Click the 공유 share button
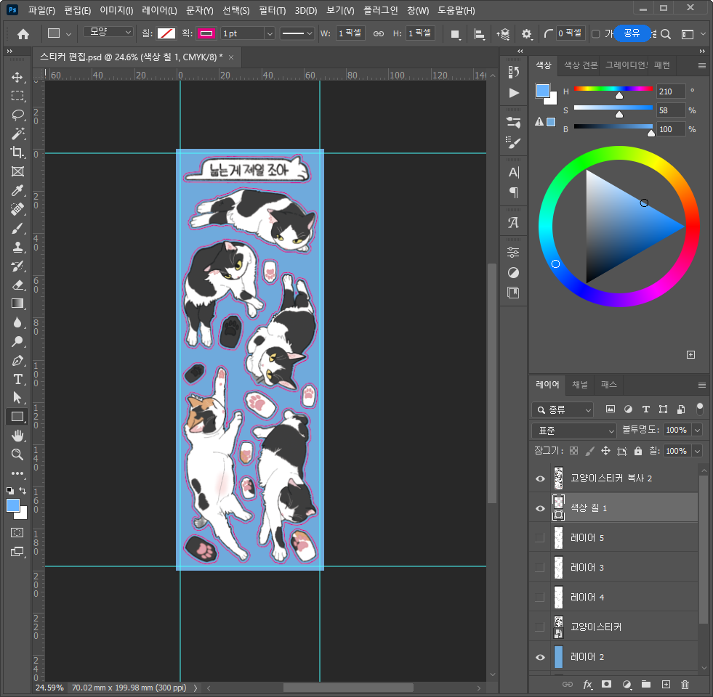 point(632,33)
